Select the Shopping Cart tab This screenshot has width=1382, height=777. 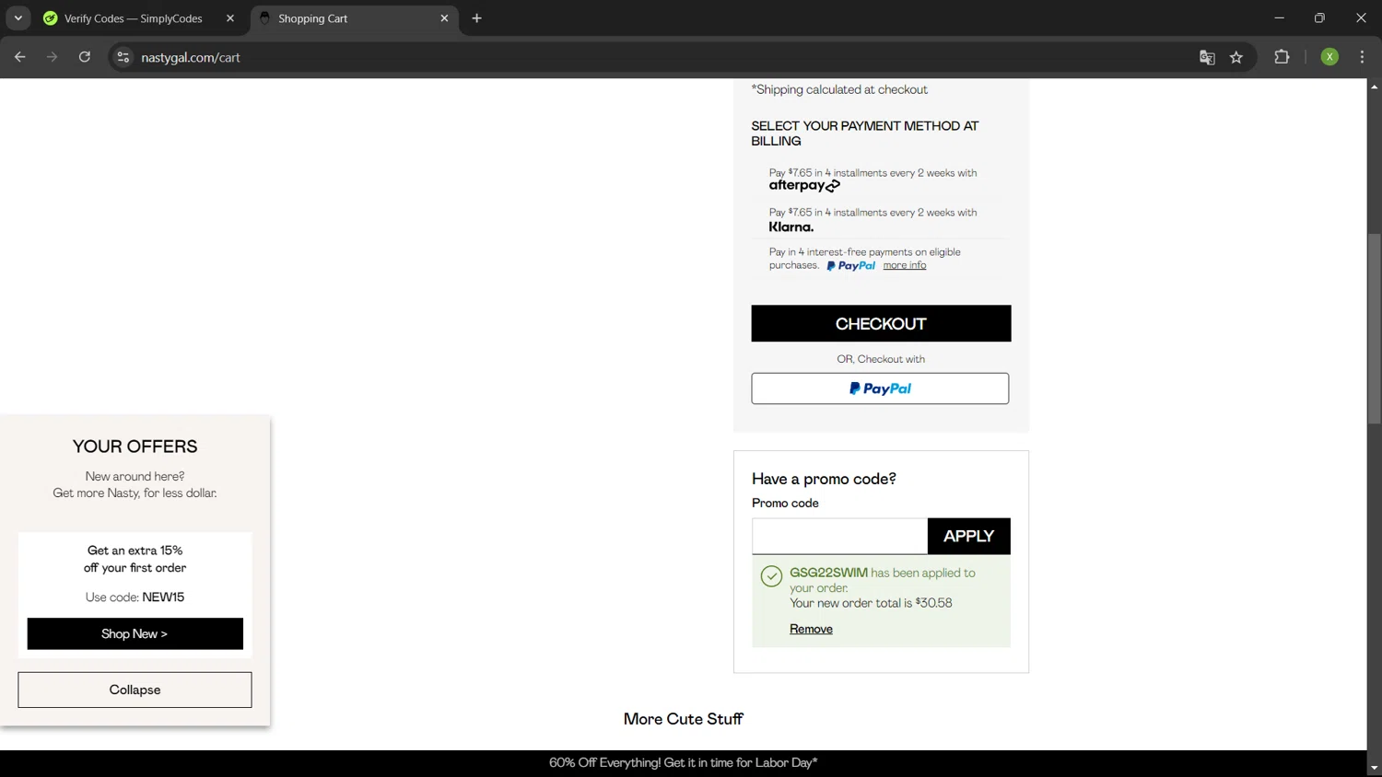tap(355, 18)
